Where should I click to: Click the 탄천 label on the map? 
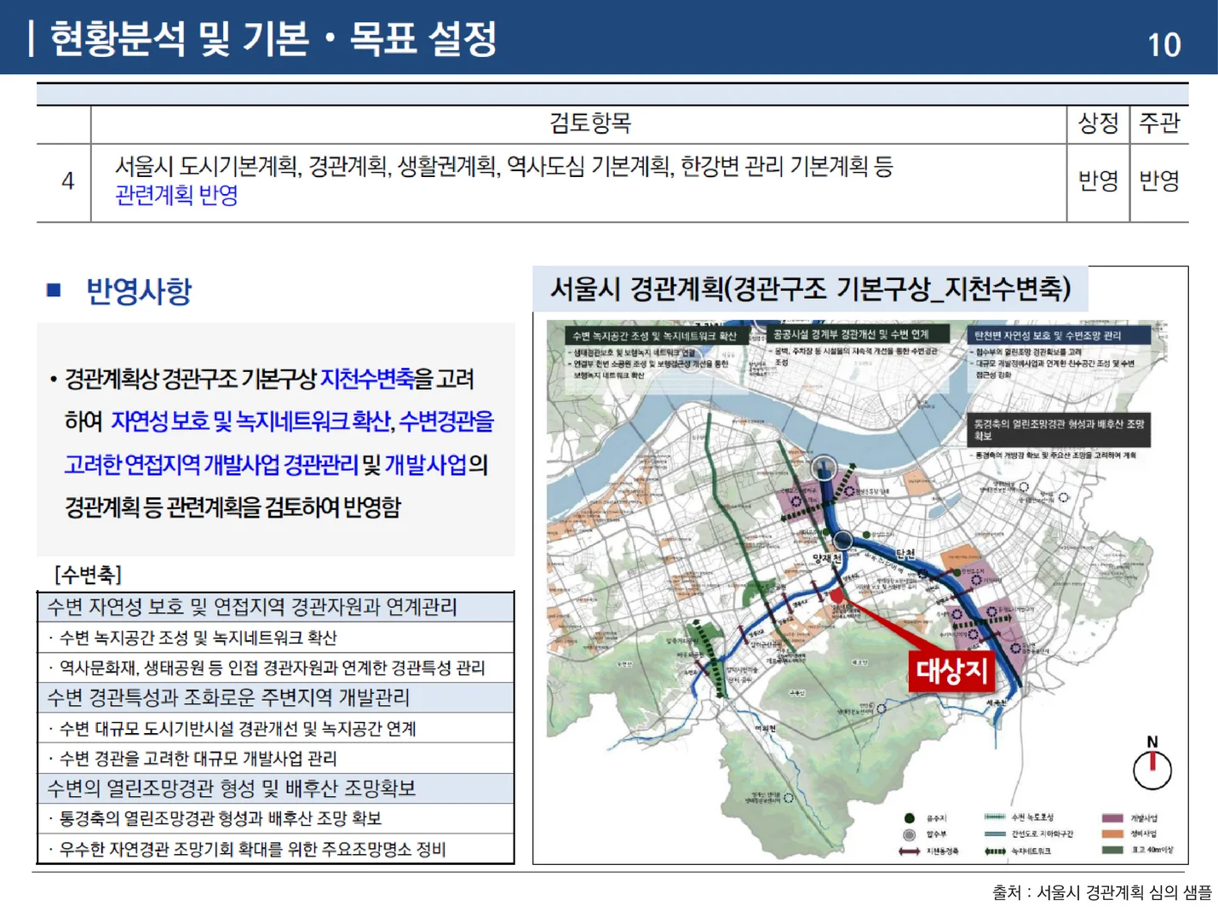pyautogui.click(x=905, y=554)
